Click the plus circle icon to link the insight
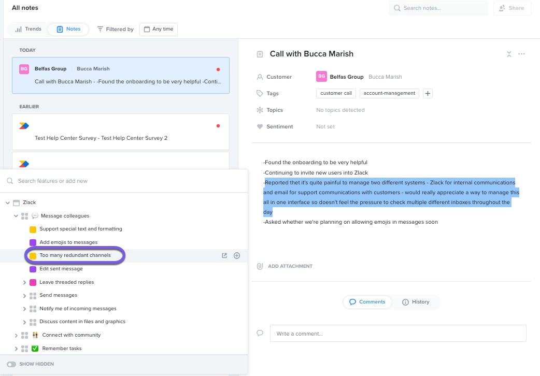The image size is (540, 376). pyautogui.click(x=237, y=255)
